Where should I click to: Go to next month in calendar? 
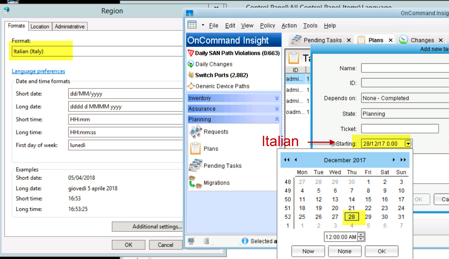pos(394,160)
